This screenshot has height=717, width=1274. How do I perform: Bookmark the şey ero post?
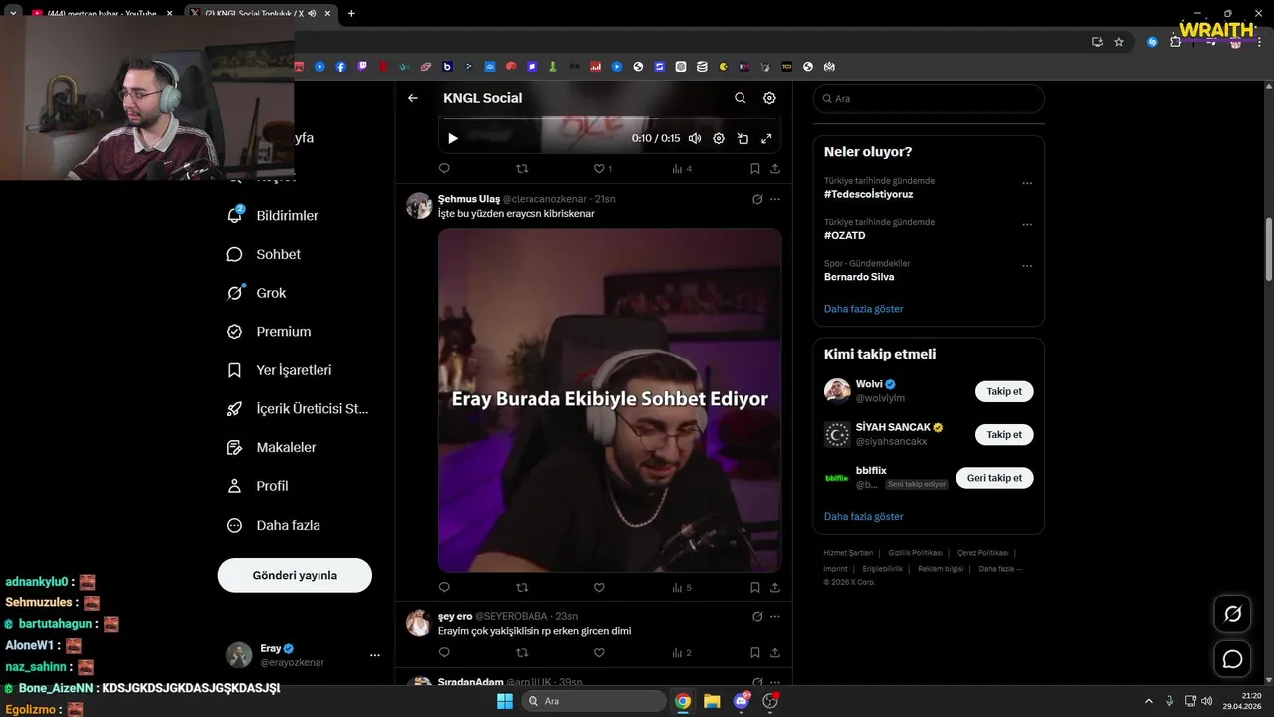tap(755, 653)
